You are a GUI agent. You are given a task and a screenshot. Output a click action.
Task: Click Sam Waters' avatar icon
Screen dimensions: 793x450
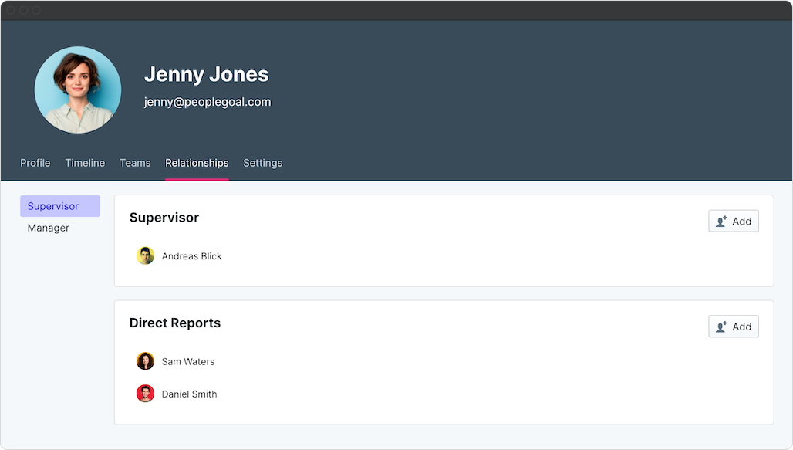pos(145,361)
